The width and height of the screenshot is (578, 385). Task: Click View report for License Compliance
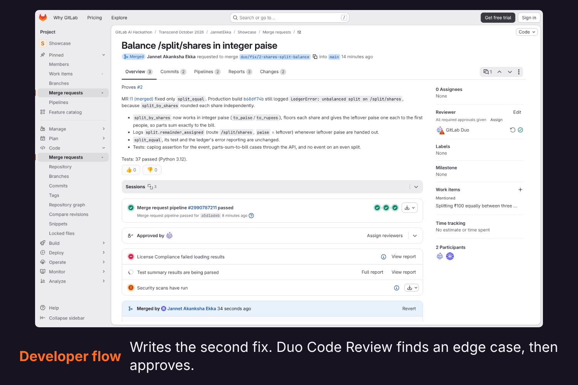403,257
